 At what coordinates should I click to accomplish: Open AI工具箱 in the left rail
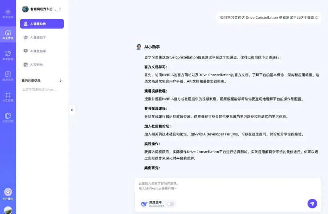8,97
